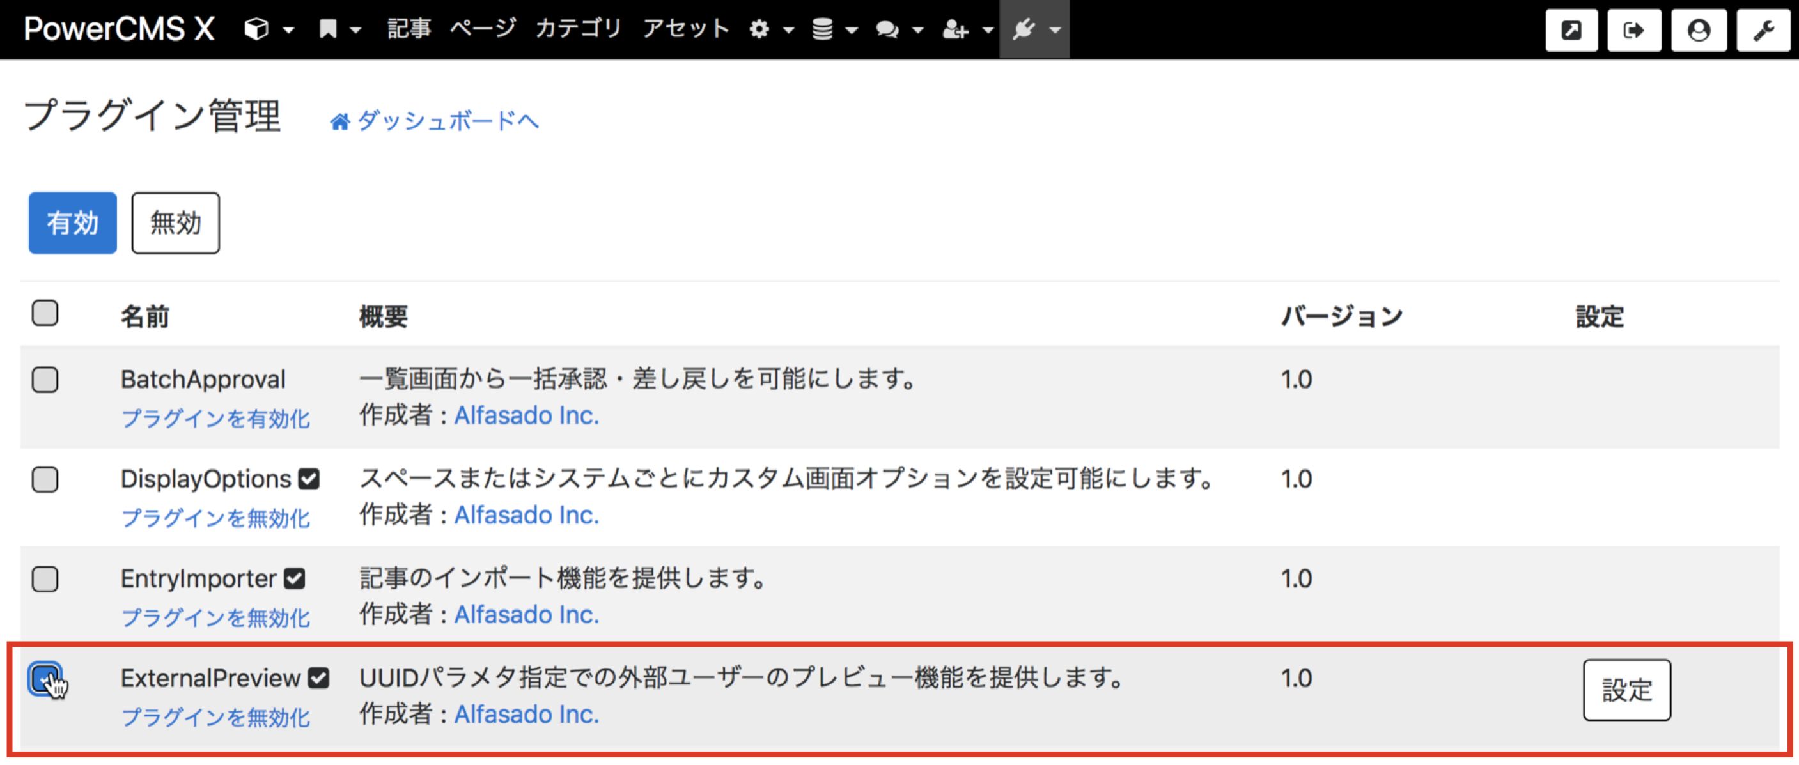Click enabled check icon beside ExternalPreview
The height and width of the screenshot is (765, 1799).
click(x=318, y=679)
